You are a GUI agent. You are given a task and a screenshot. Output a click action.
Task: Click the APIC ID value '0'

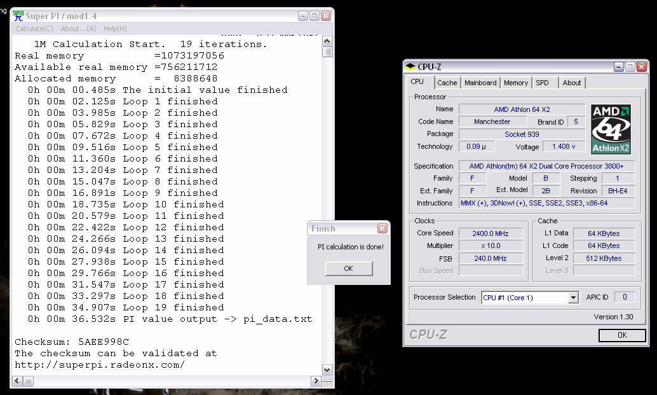(625, 297)
